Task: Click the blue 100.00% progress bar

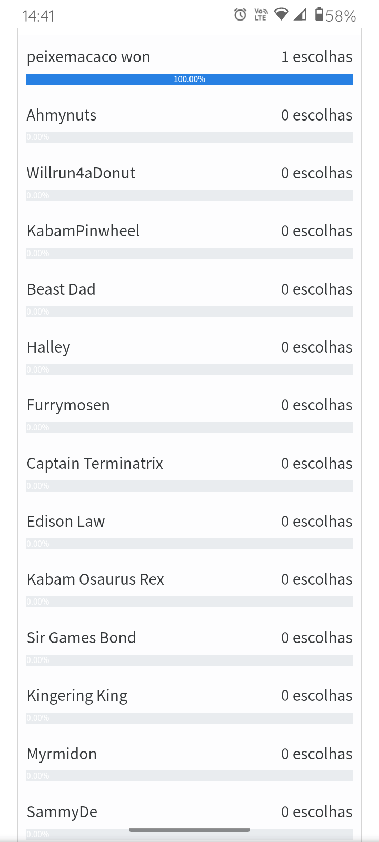Action: pos(189,79)
